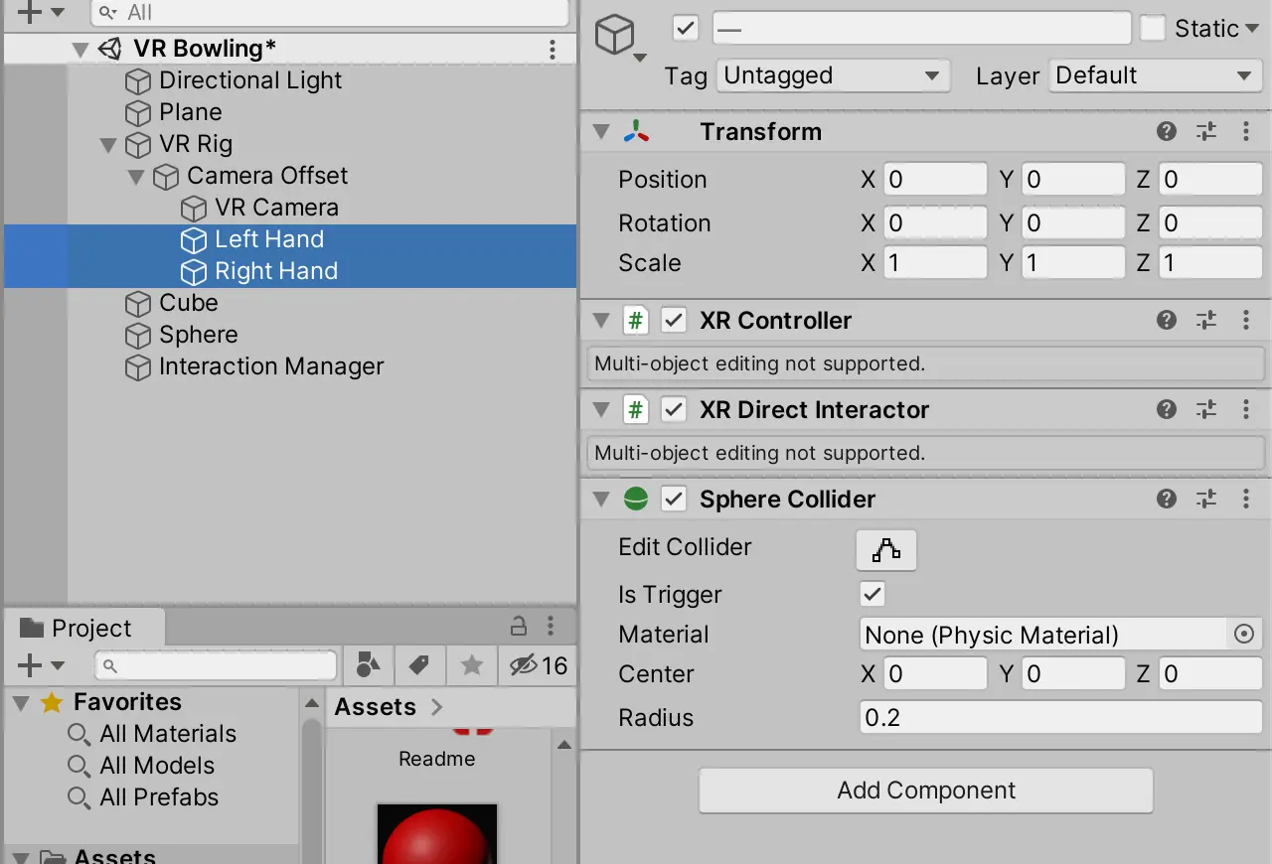Click the Cube object's cube icon
This screenshot has height=864, width=1272.
tap(138, 304)
